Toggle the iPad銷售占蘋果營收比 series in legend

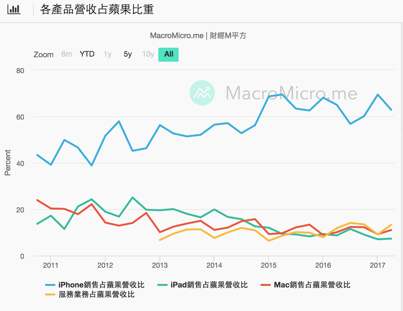(x=202, y=285)
